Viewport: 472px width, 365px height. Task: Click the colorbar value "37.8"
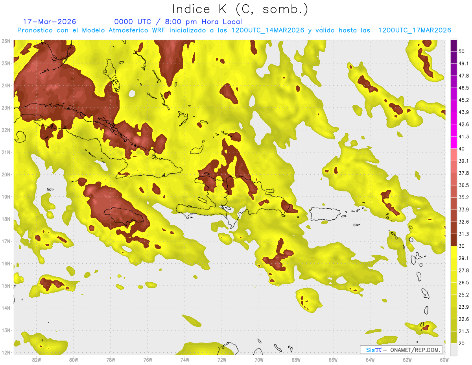[464, 173]
